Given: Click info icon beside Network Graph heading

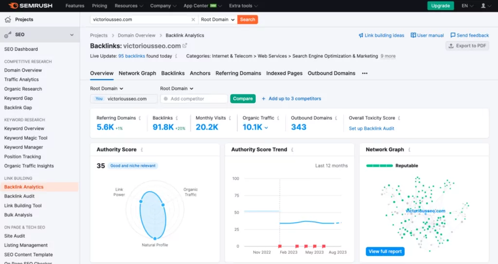Looking at the screenshot, I should 409,150.
